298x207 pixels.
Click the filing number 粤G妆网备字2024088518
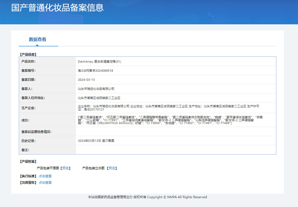[95, 71]
